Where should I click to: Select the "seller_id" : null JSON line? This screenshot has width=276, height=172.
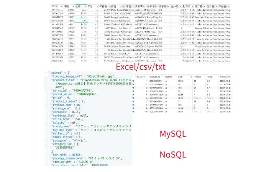67,133
